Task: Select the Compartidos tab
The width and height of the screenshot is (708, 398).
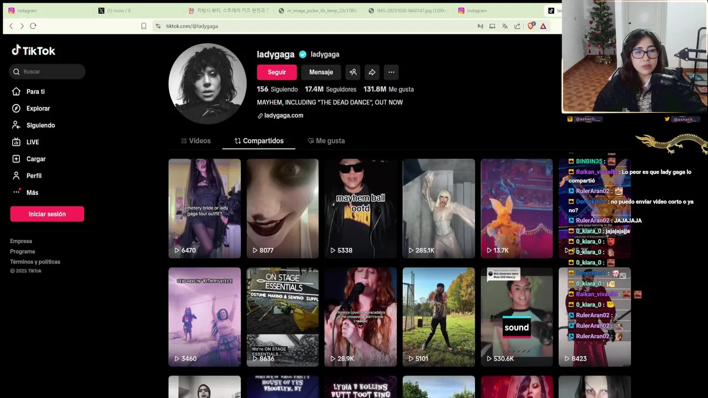Action: pos(259,141)
